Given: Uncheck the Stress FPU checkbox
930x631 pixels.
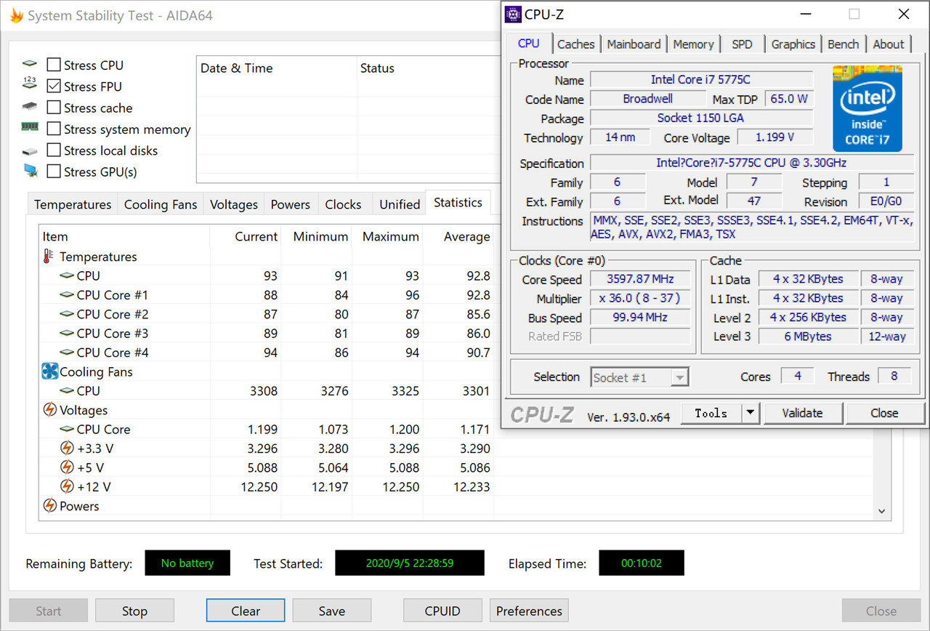Looking at the screenshot, I should (x=54, y=87).
